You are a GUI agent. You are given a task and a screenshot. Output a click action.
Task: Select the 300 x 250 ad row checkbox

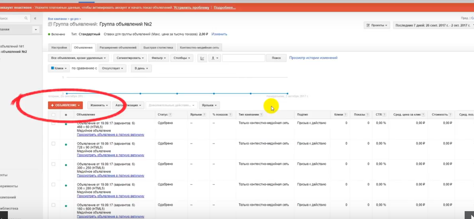(x=53, y=164)
